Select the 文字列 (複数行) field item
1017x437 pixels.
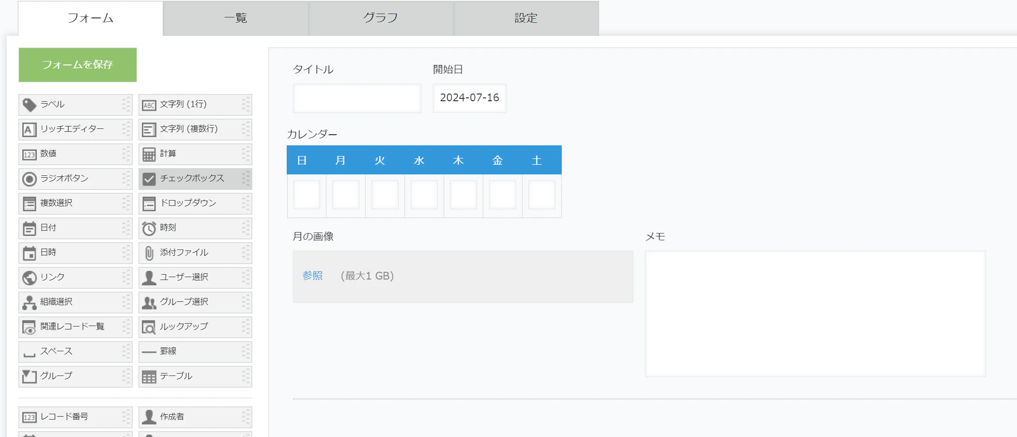195,129
